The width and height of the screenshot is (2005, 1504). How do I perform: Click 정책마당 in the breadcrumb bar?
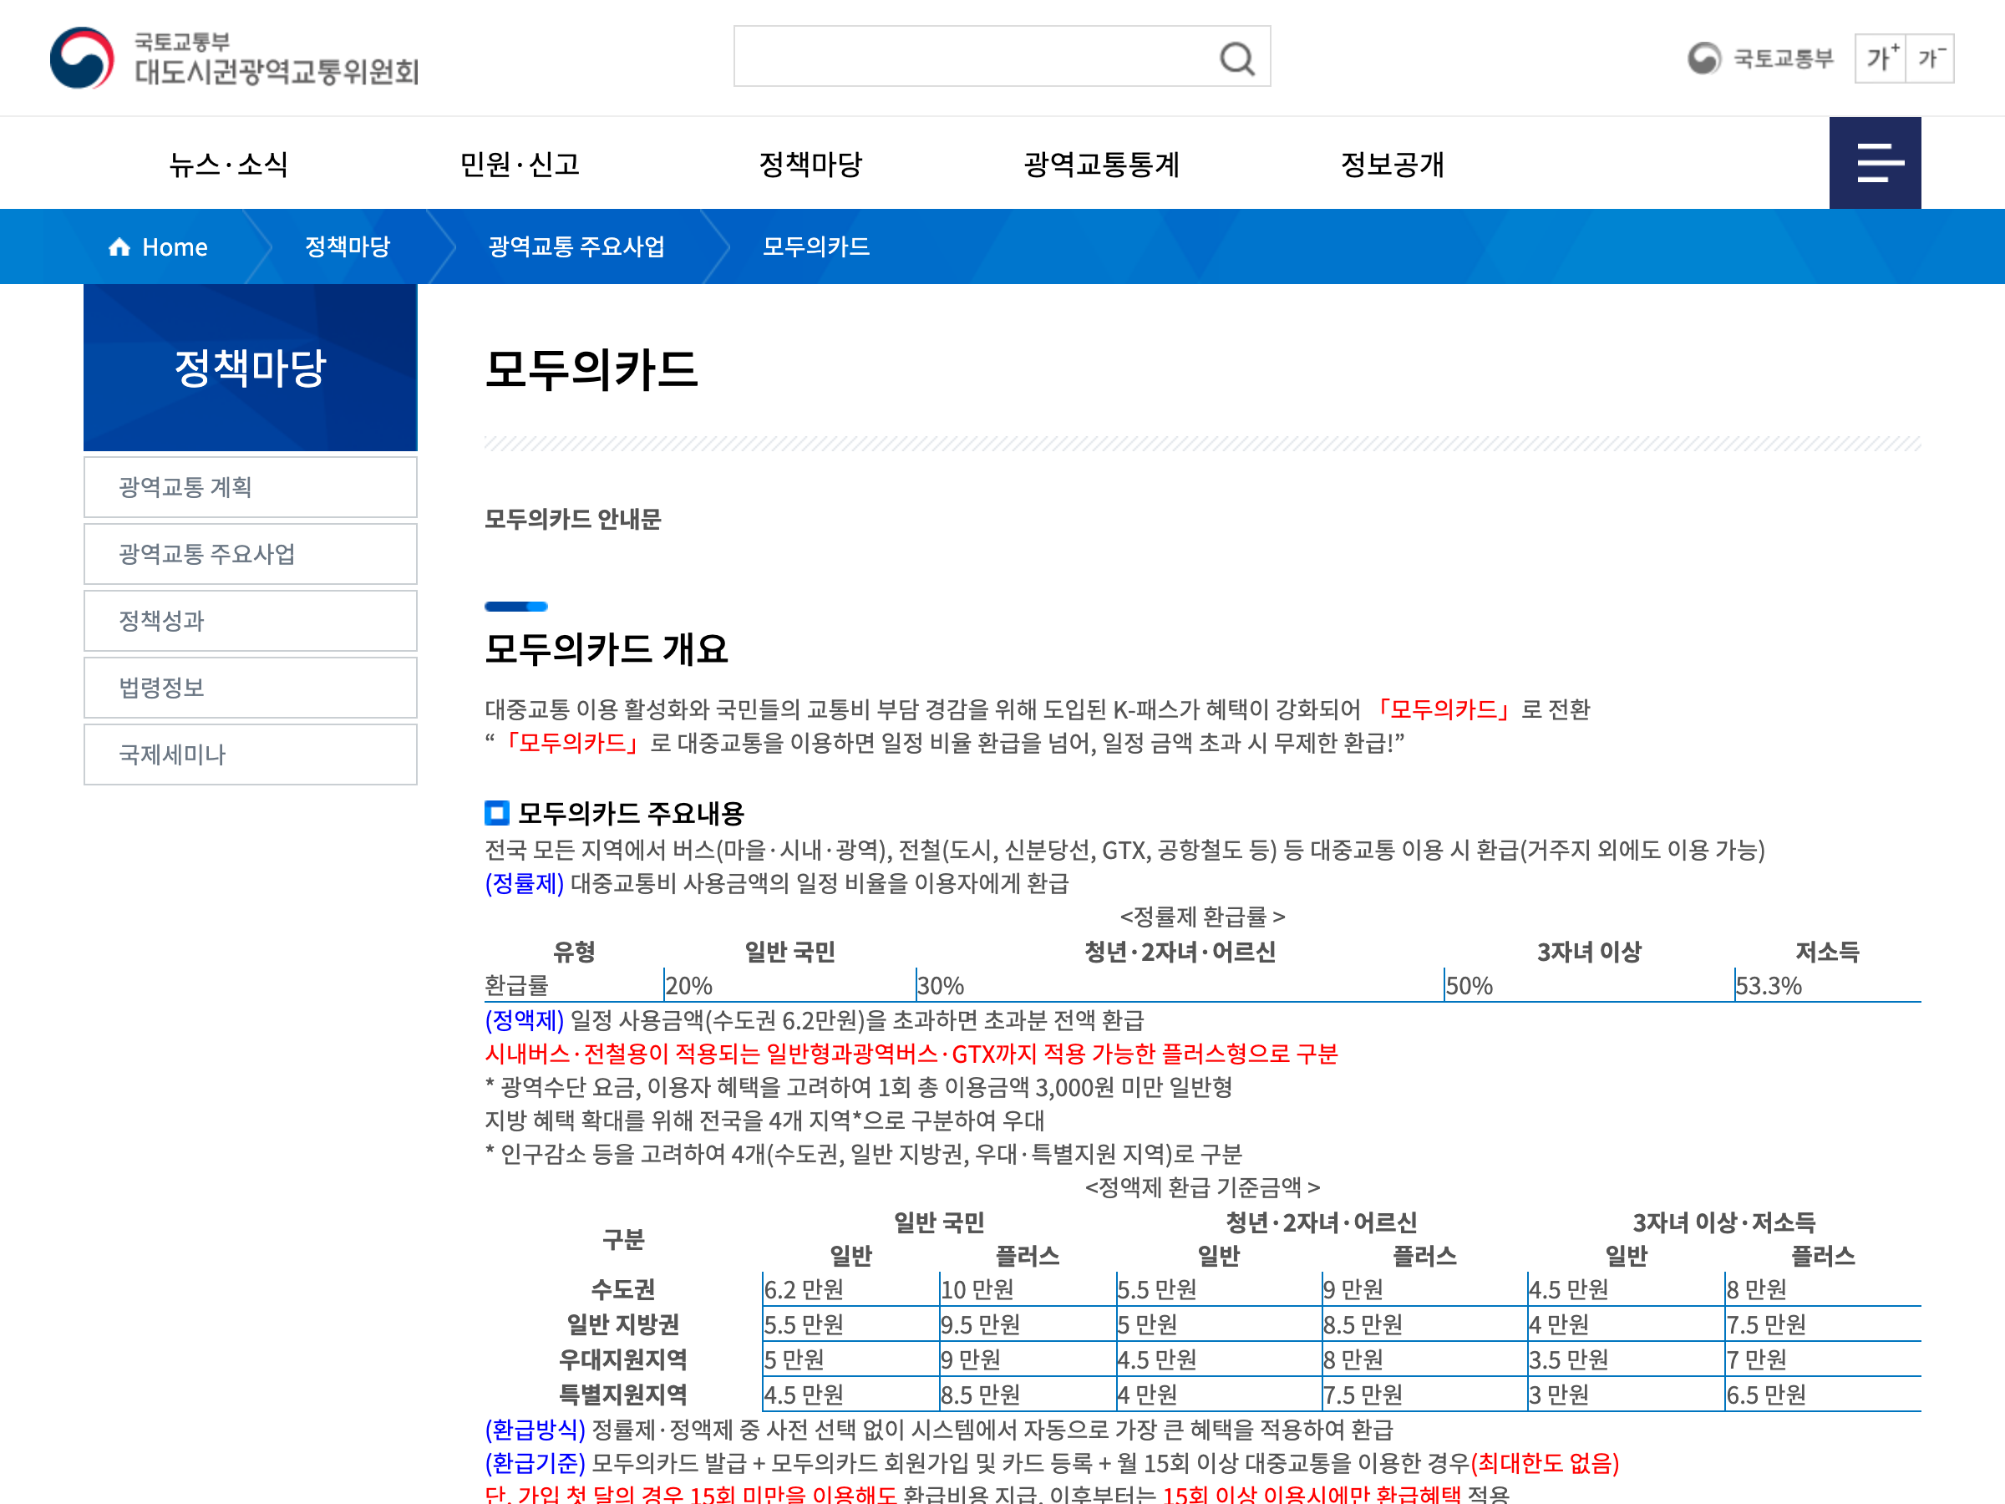[x=348, y=246]
